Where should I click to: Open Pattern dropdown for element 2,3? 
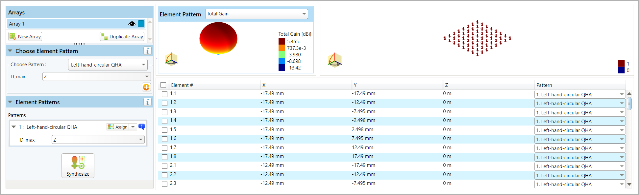(580, 184)
